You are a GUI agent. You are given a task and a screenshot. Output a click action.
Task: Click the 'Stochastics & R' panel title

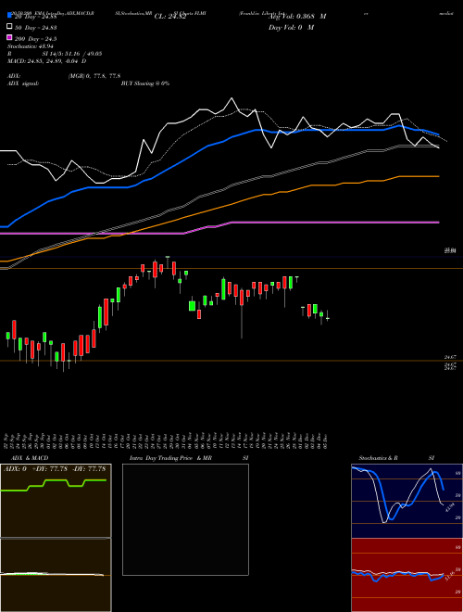379,458
